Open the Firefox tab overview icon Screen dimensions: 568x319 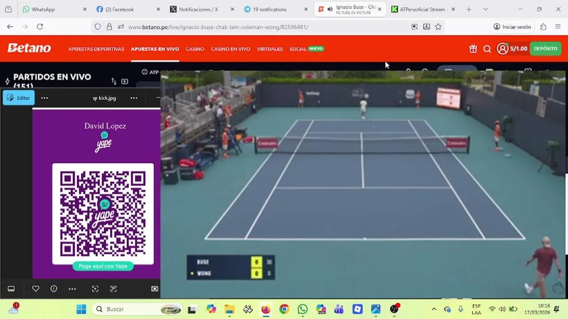pos(8,9)
